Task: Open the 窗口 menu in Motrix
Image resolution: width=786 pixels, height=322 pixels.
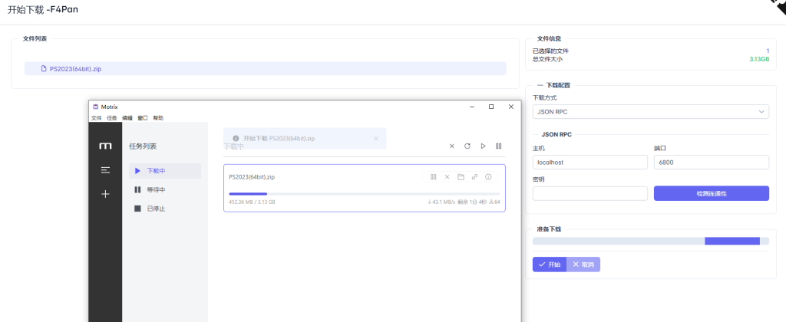Action: pos(142,118)
